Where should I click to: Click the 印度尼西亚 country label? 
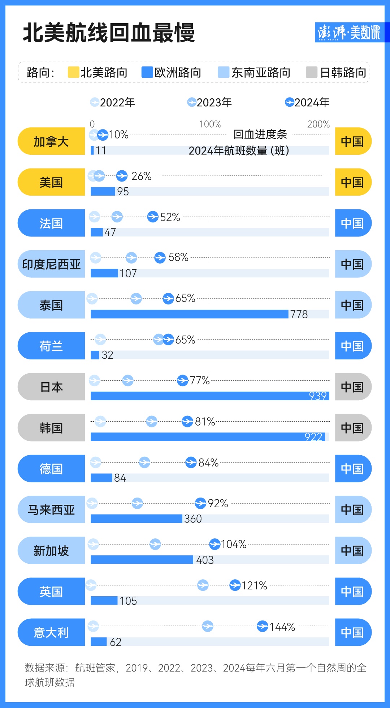51,264
